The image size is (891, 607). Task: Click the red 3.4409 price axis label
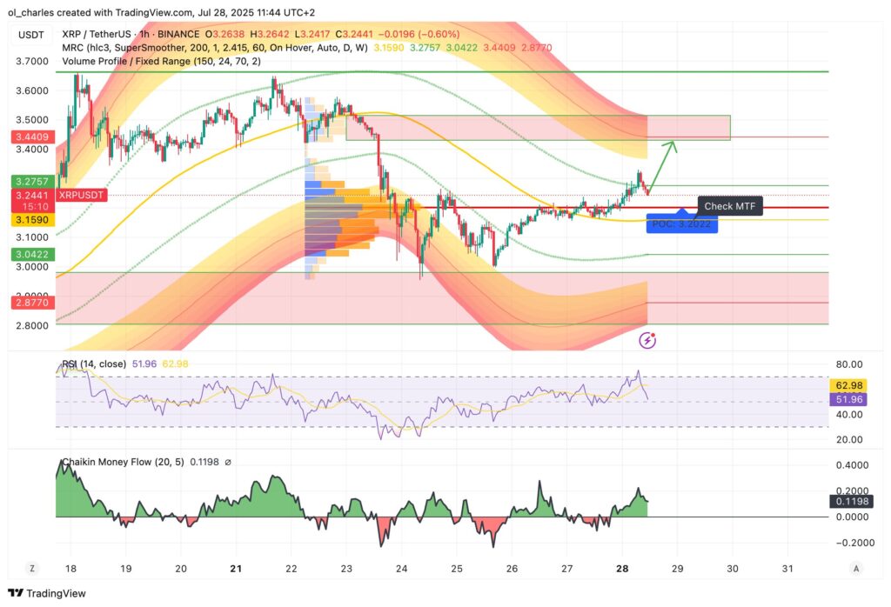tap(32, 137)
